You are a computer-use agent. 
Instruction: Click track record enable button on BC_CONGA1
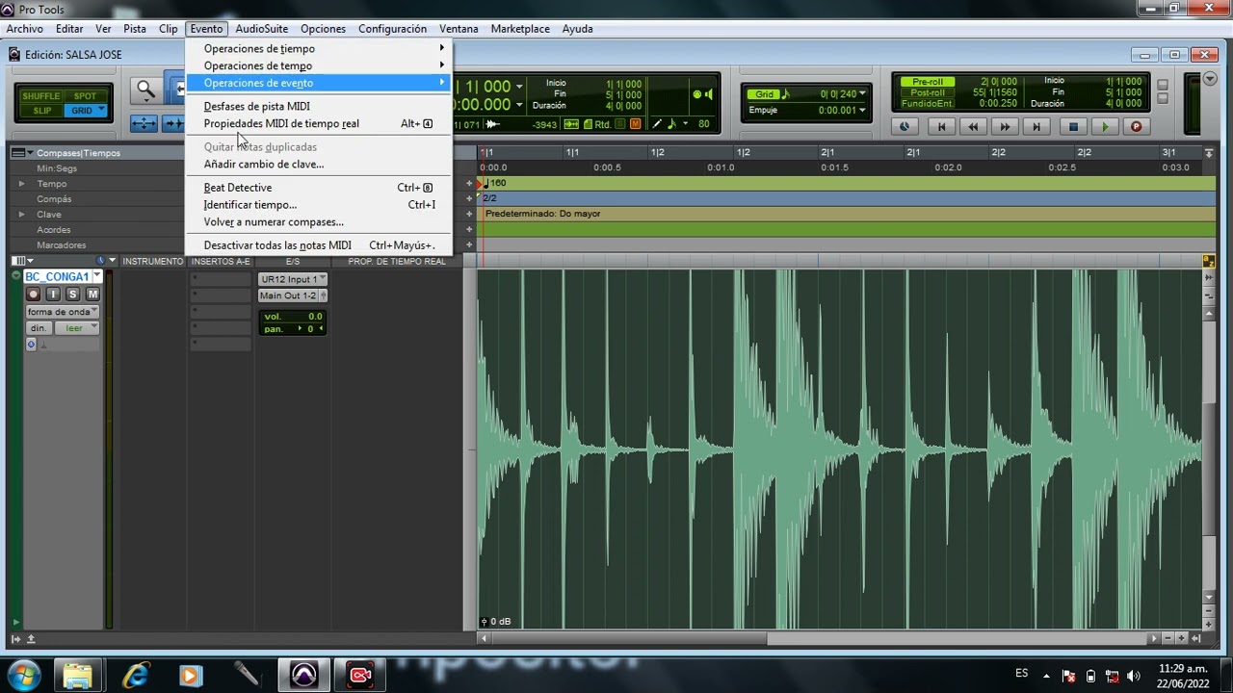[x=34, y=295]
